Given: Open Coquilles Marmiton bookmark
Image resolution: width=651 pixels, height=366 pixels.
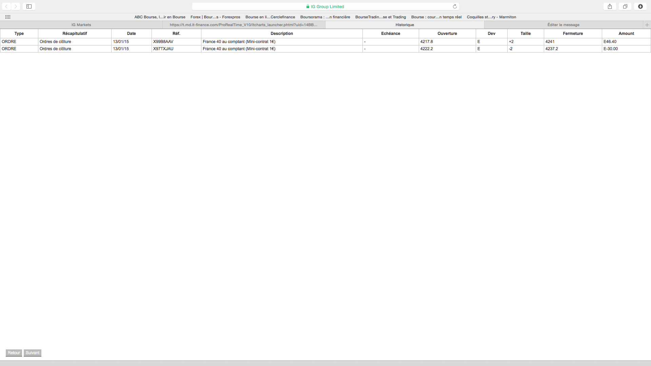Looking at the screenshot, I should (x=491, y=17).
